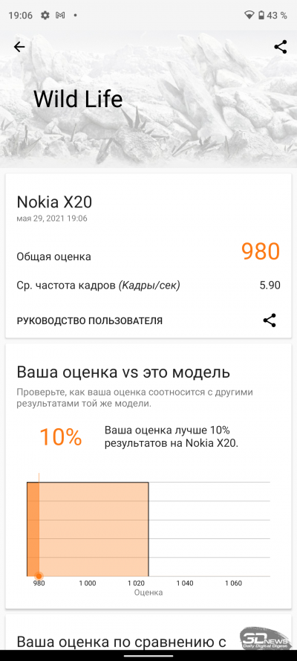Tap the orange marker dot on chart
297x661 pixels.
coord(39,576)
